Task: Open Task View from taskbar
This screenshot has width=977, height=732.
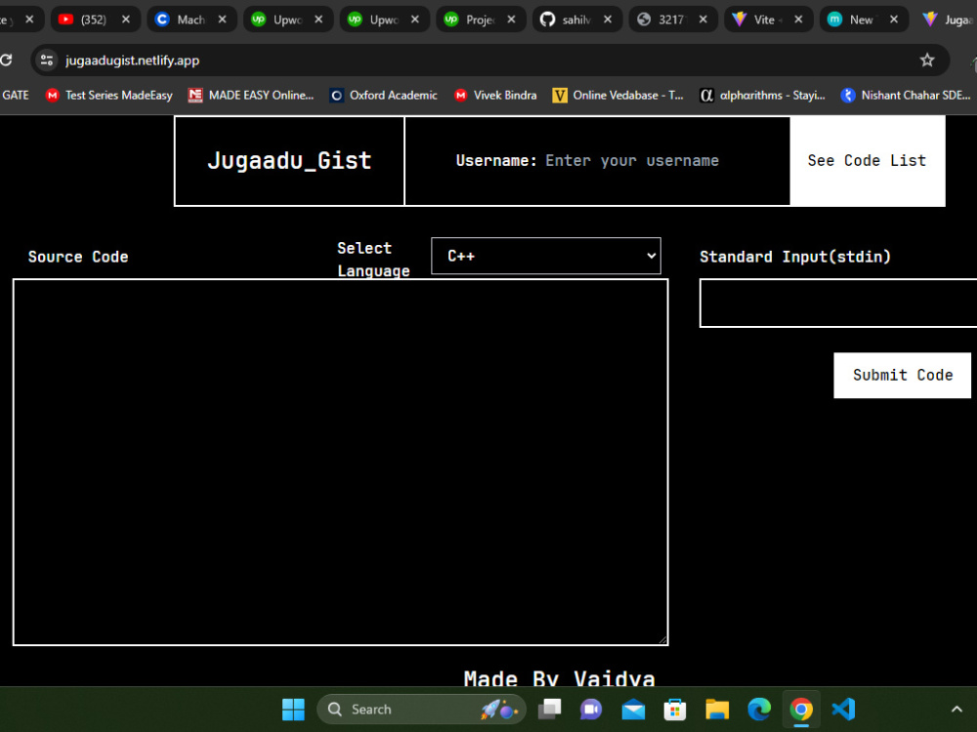Action: [549, 709]
